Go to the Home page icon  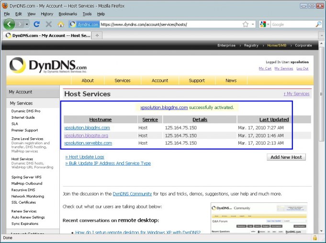tap(61, 24)
